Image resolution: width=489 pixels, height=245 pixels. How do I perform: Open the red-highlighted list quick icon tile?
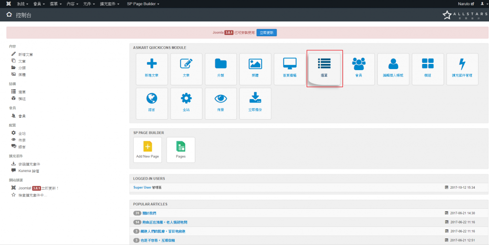[325, 69]
